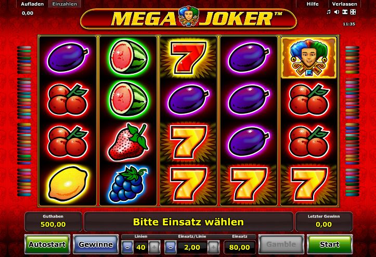Click the widescreen stretch view icon
This screenshot has height=257, width=376.
tap(345, 12)
